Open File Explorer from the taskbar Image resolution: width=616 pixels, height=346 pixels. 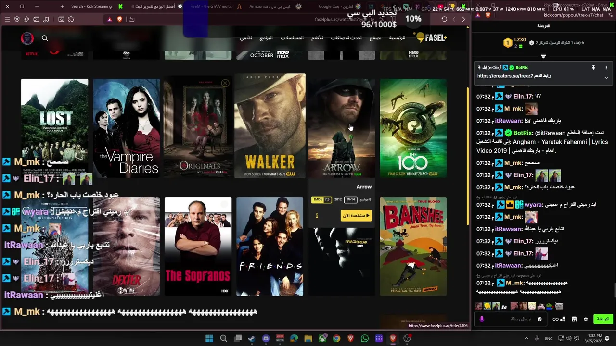pyautogui.click(x=308, y=339)
